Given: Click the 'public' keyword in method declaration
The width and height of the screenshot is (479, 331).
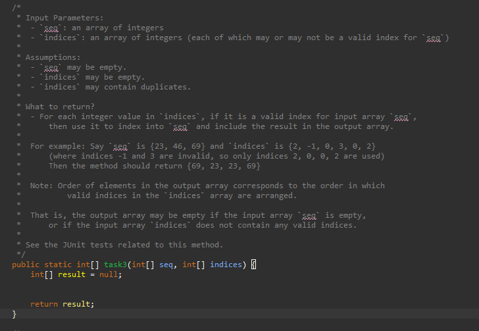Looking at the screenshot, I should coord(26,265).
